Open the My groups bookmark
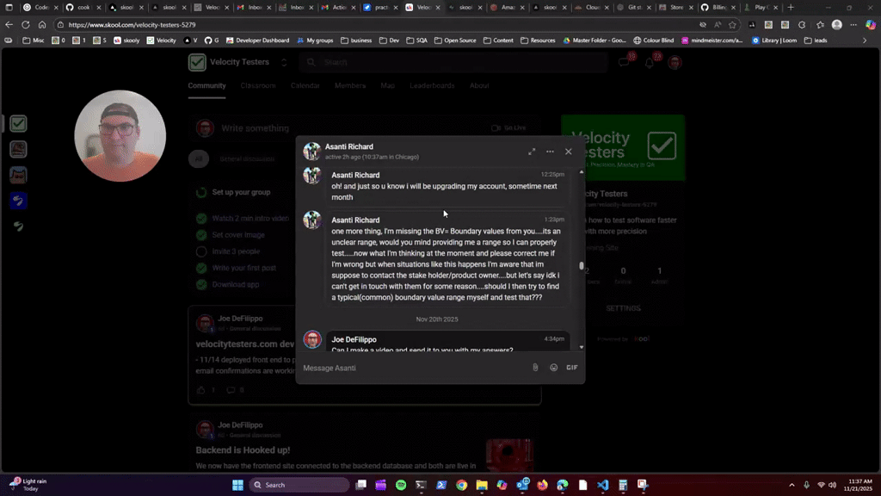The image size is (881, 496). [315, 40]
